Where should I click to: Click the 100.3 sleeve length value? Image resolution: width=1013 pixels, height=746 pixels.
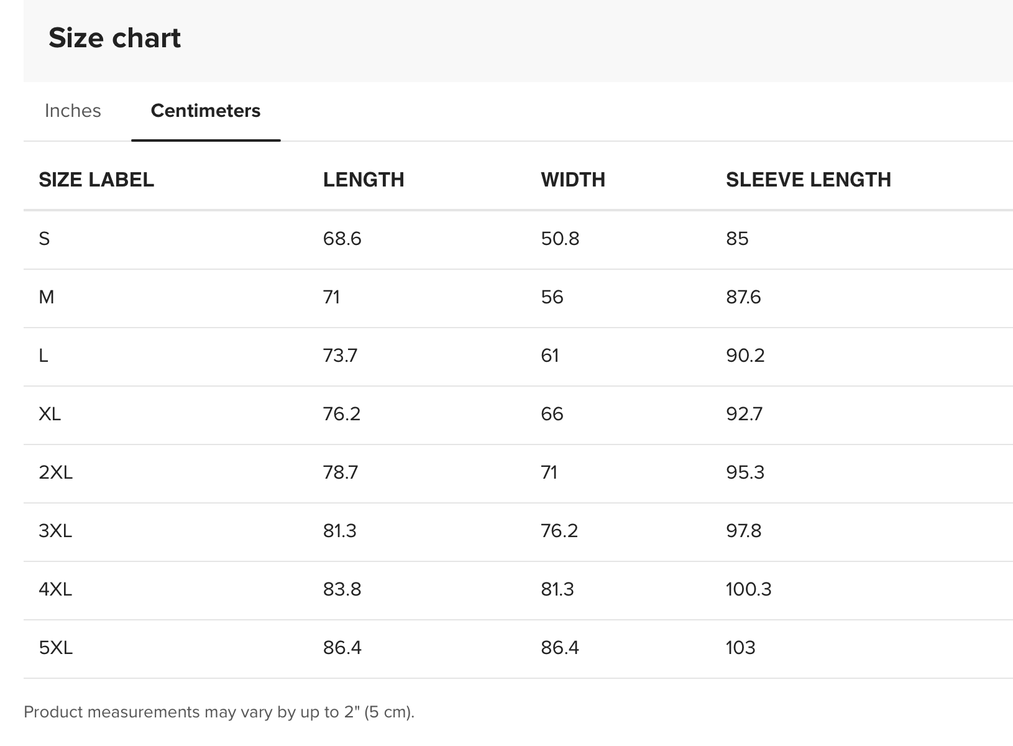749,589
